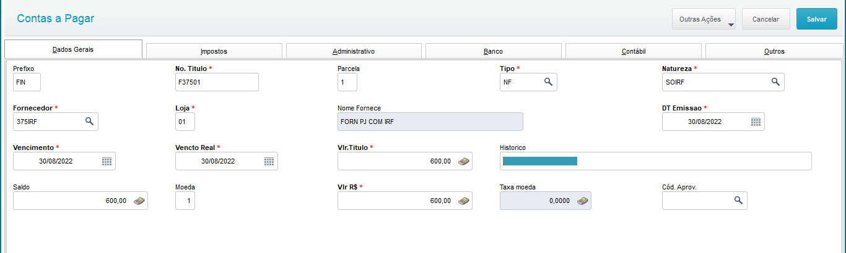The height and width of the screenshot is (253, 846).
Task: Open the Administrativo tab
Action: [x=354, y=51]
